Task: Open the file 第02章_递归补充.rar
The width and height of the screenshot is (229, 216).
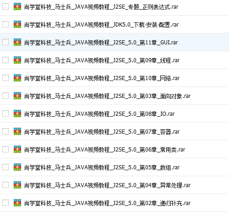Action: coord(108,203)
